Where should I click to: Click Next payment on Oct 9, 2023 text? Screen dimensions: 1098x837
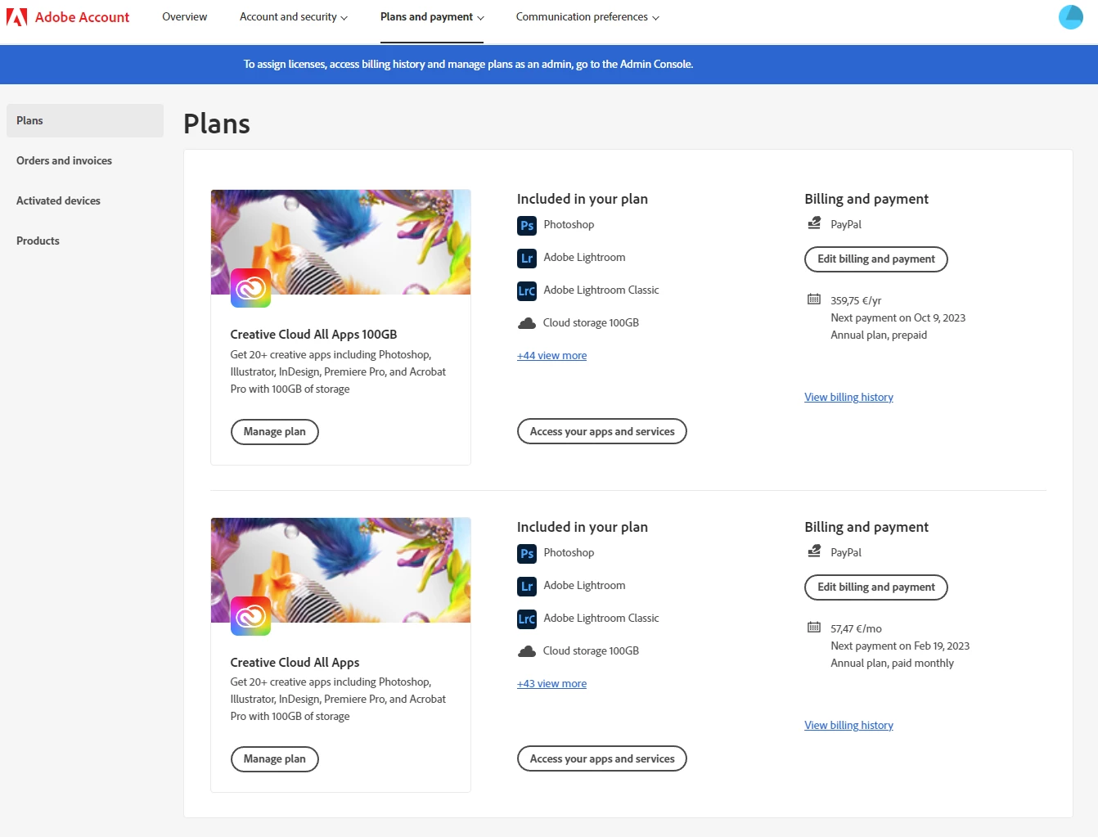pyautogui.click(x=898, y=318)
